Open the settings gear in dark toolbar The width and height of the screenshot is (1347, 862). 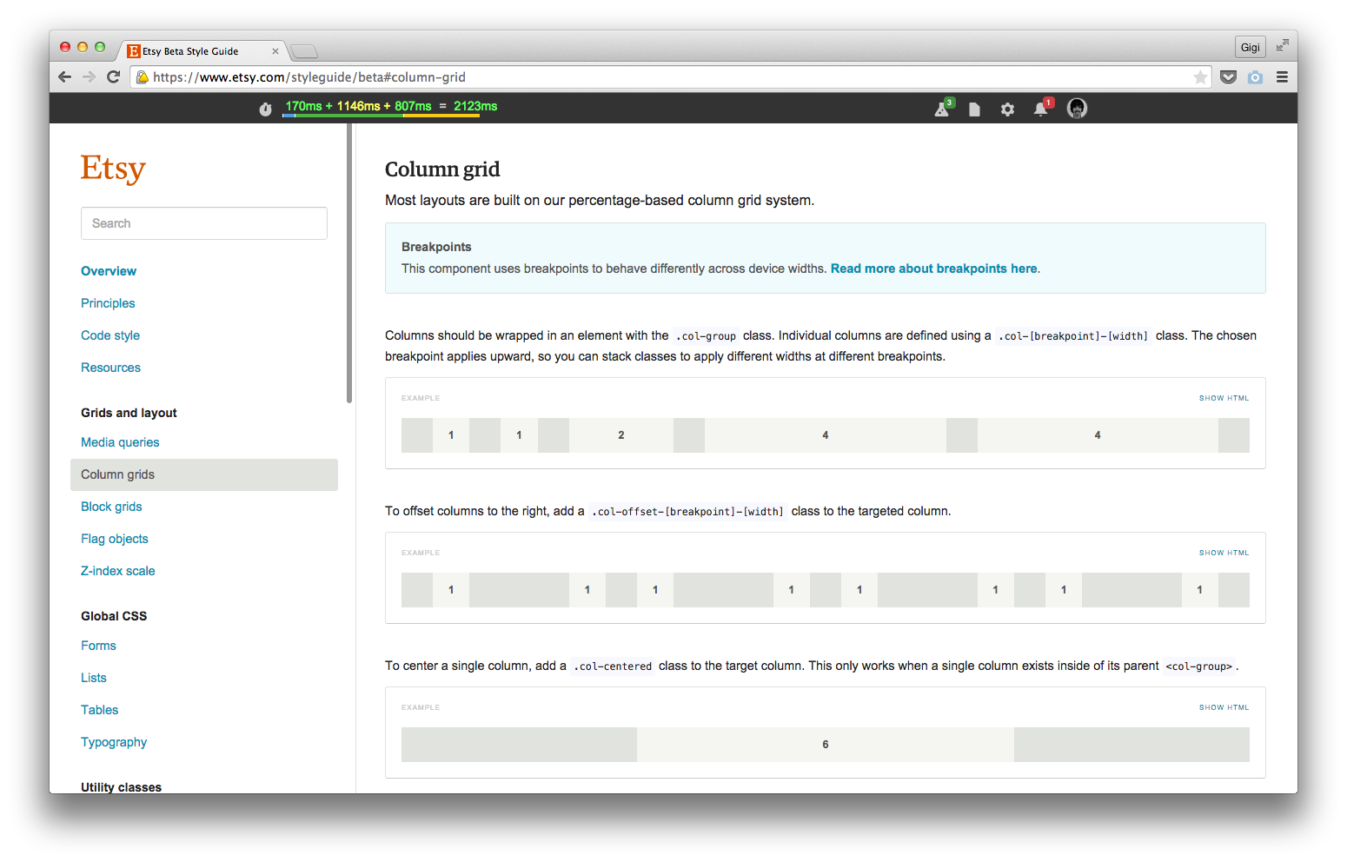1007,109
